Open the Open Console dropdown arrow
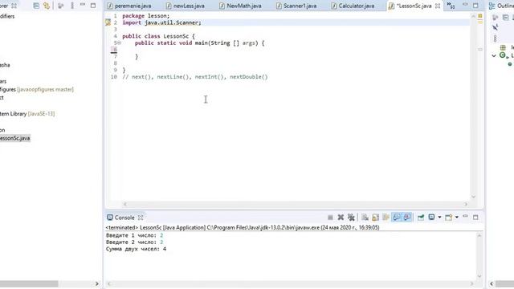The width and height of the screenshot is (514, 289). pyautogui.click(x=457, y=218)
